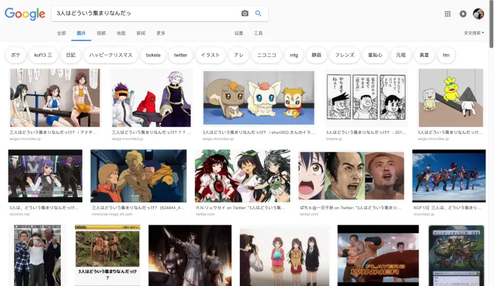Filter results by htn chip

click(446, 55)
